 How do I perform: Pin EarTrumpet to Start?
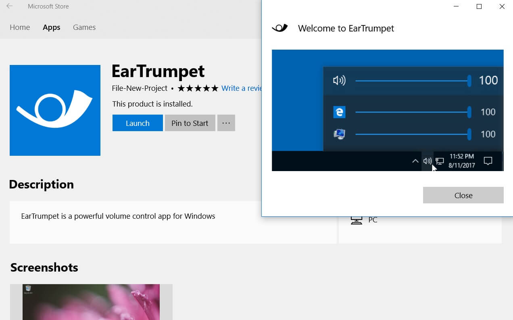[190, 123]
